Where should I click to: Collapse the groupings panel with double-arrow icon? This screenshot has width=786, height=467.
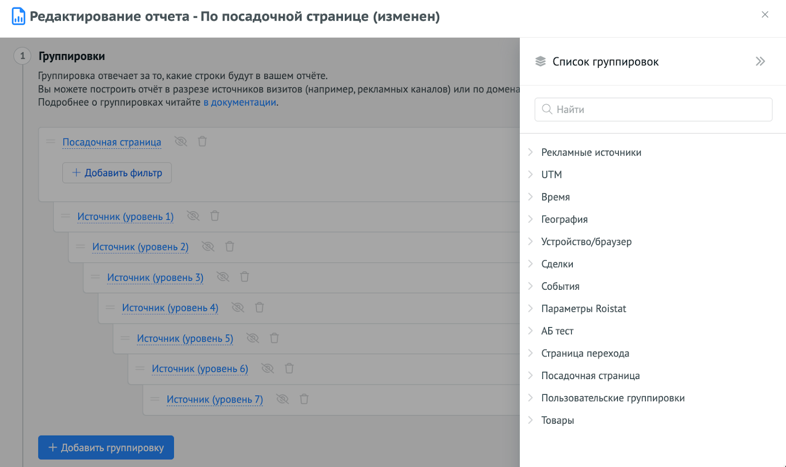pyautogui.click(x=760, y=61)
